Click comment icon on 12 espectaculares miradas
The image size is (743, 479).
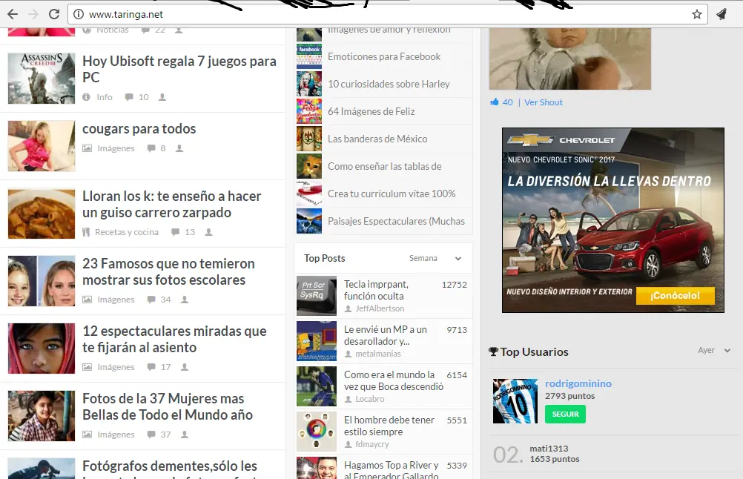151,367
